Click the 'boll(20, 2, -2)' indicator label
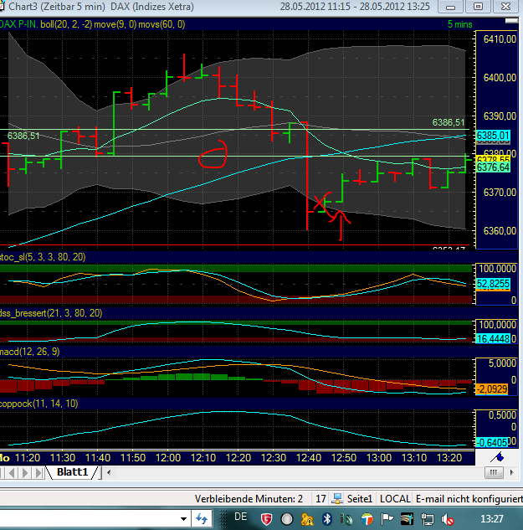The height and width of the screenshot is (530, 523). 66,24
